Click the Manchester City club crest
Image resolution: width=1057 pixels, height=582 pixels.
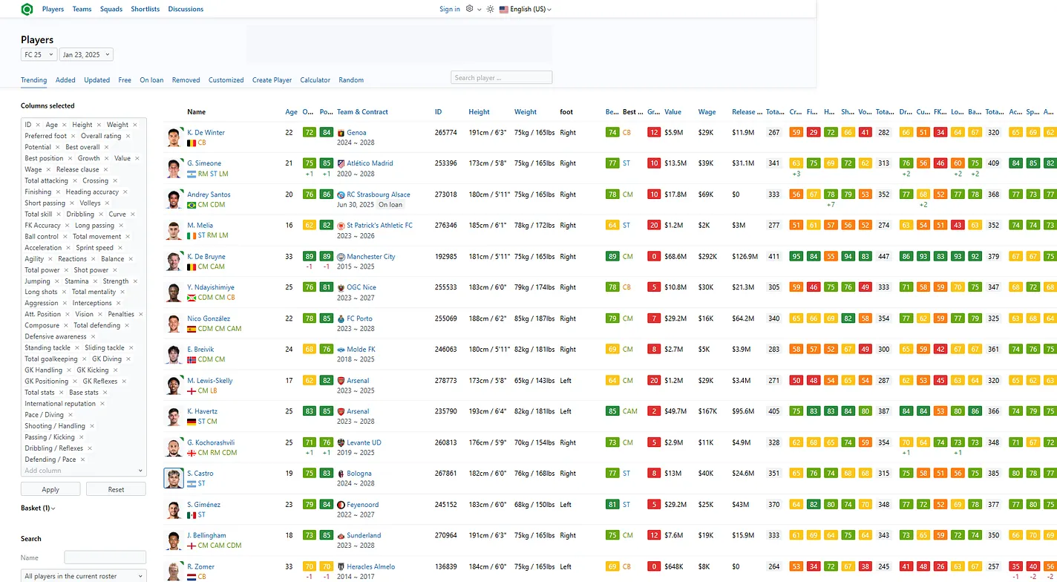tap(341, 257)
